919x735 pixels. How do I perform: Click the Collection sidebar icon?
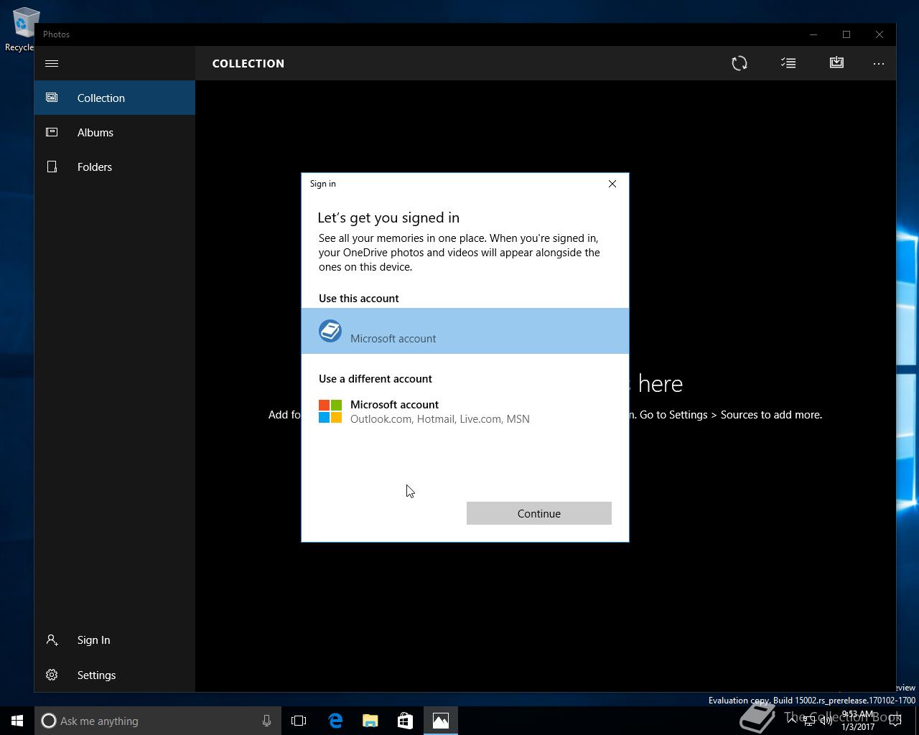pyautogui.click(x=52, y=98)
